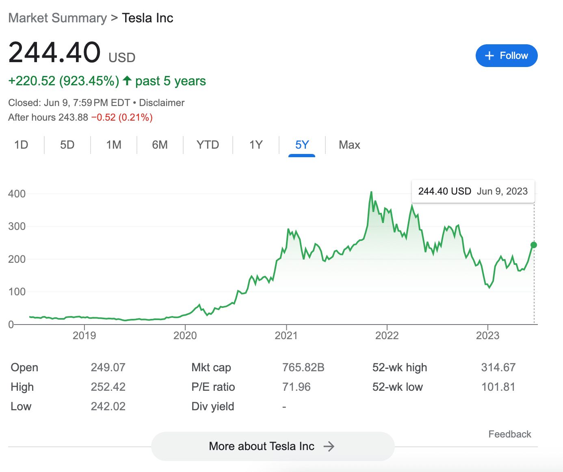The height and width of the screenshot is (472, 563).
Task: Click the plus Follow button
Action: click(x=507, y=56)
